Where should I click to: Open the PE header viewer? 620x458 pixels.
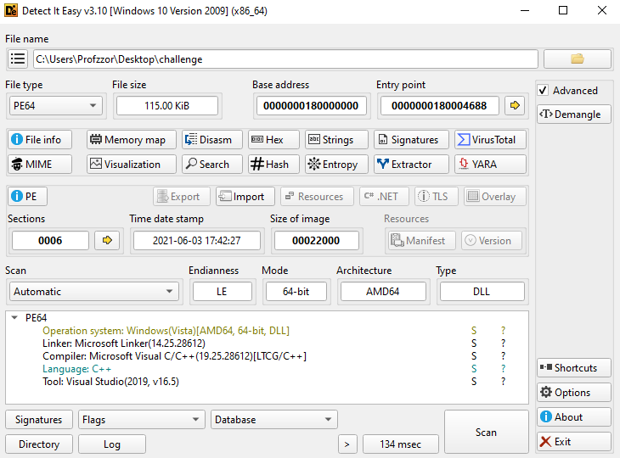pos(27,197)
